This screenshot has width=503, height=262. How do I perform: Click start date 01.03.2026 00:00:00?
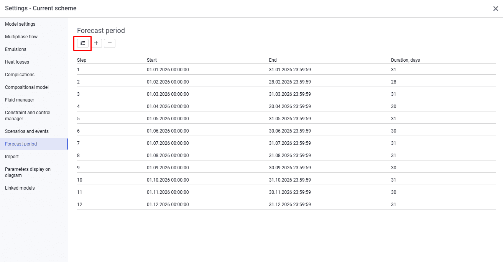click(168, 94)
